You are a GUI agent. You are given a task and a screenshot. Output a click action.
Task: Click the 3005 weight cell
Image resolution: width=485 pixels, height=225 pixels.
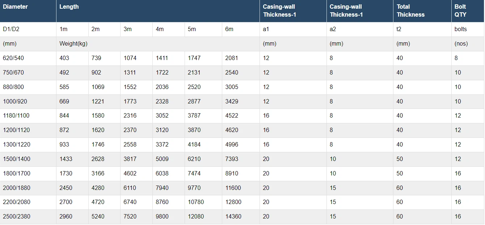(x=232, y=87)
